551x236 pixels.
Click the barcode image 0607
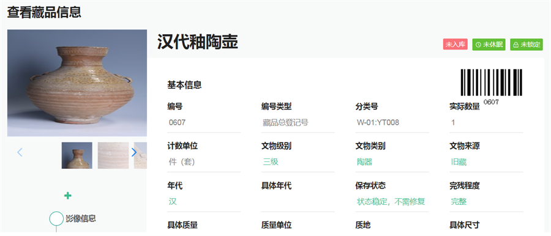pos(491,87)
